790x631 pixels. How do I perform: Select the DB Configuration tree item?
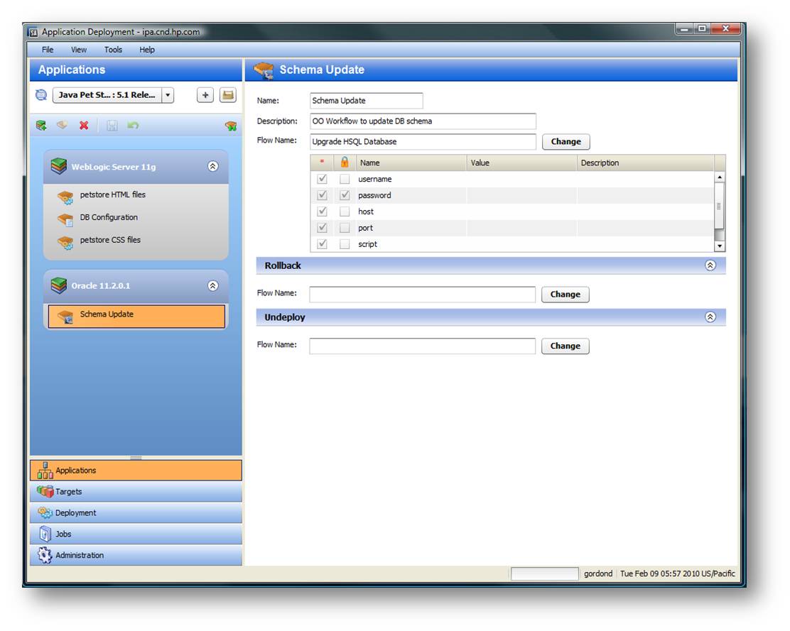tap(109, 217)
